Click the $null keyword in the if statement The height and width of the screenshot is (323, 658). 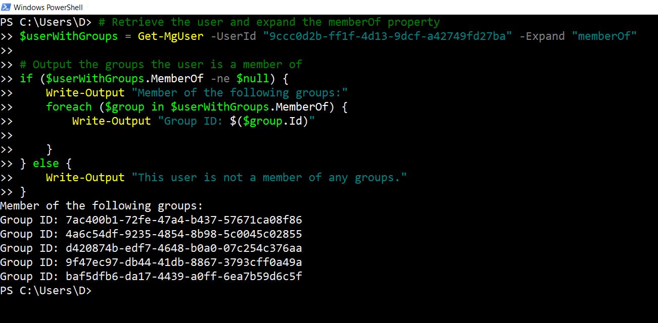pos(253,79)
